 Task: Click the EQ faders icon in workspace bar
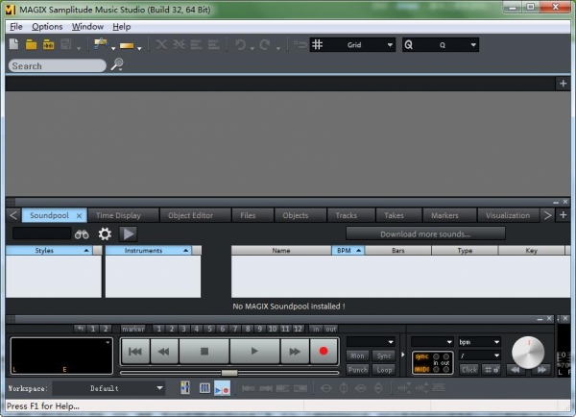[204, 388]
